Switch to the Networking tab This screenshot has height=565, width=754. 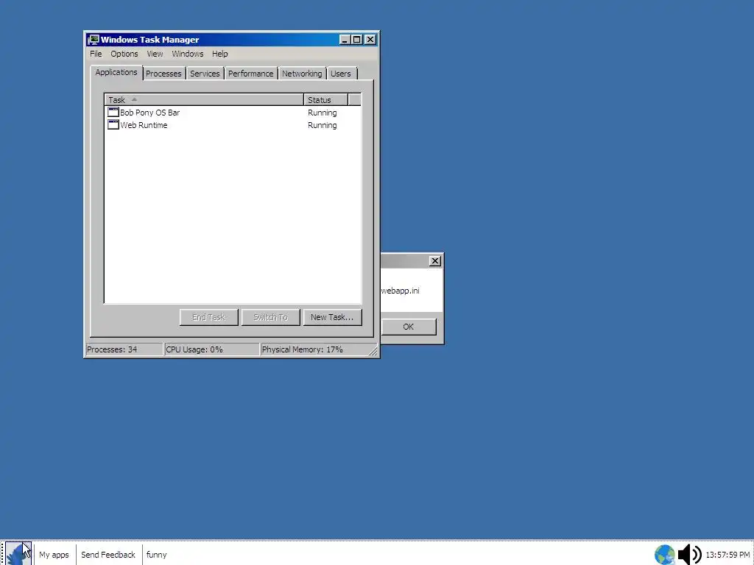point(302,74)
